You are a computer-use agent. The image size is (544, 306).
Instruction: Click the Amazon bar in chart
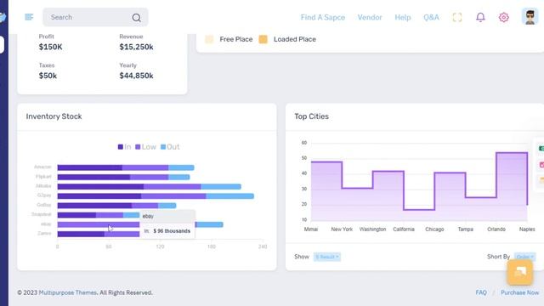point(126,167)
